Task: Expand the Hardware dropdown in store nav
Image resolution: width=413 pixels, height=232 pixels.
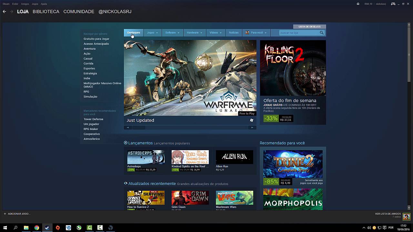Action: [195, 33]
